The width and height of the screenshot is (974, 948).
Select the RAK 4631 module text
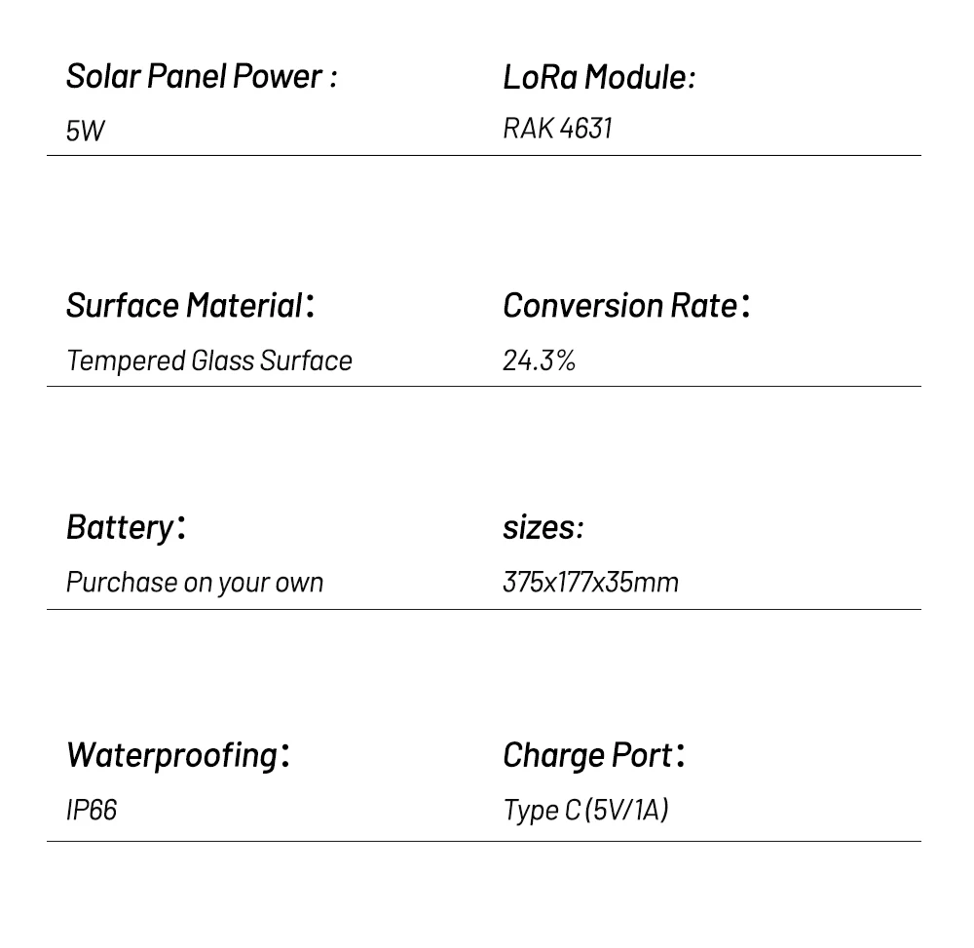557,129
